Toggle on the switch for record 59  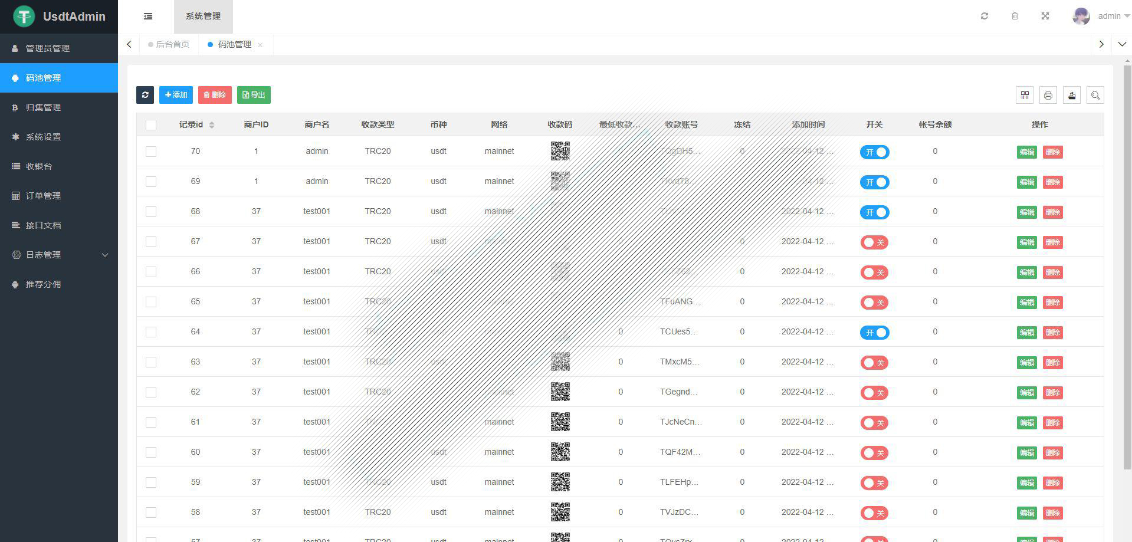point(874,483)
